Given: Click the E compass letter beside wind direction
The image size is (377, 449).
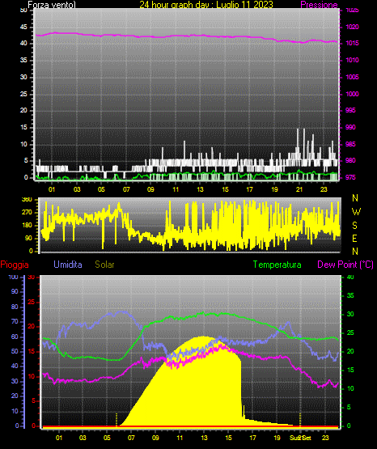Looking at the screenshot, I should click(354, 238).
